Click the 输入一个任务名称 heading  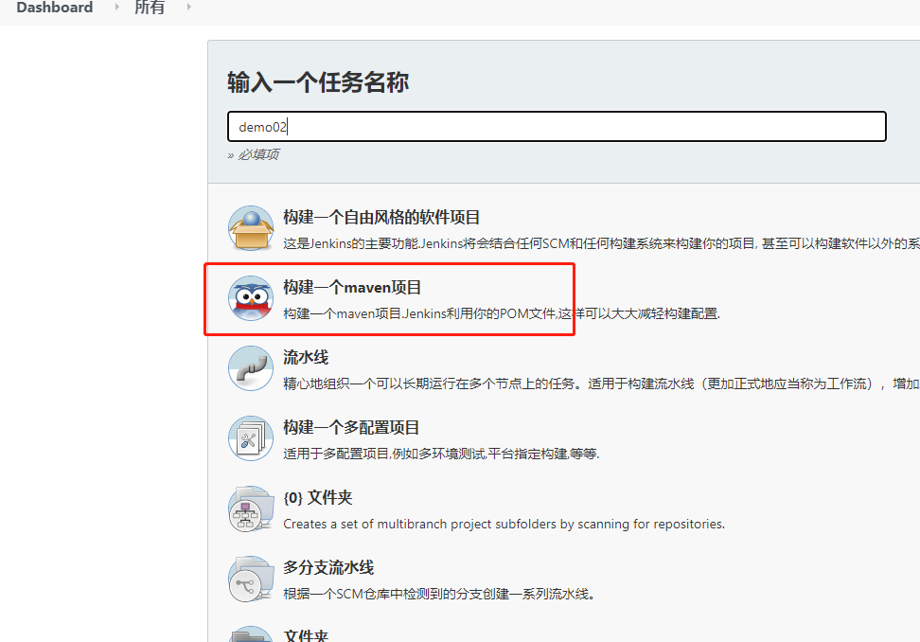coord(318,82)
